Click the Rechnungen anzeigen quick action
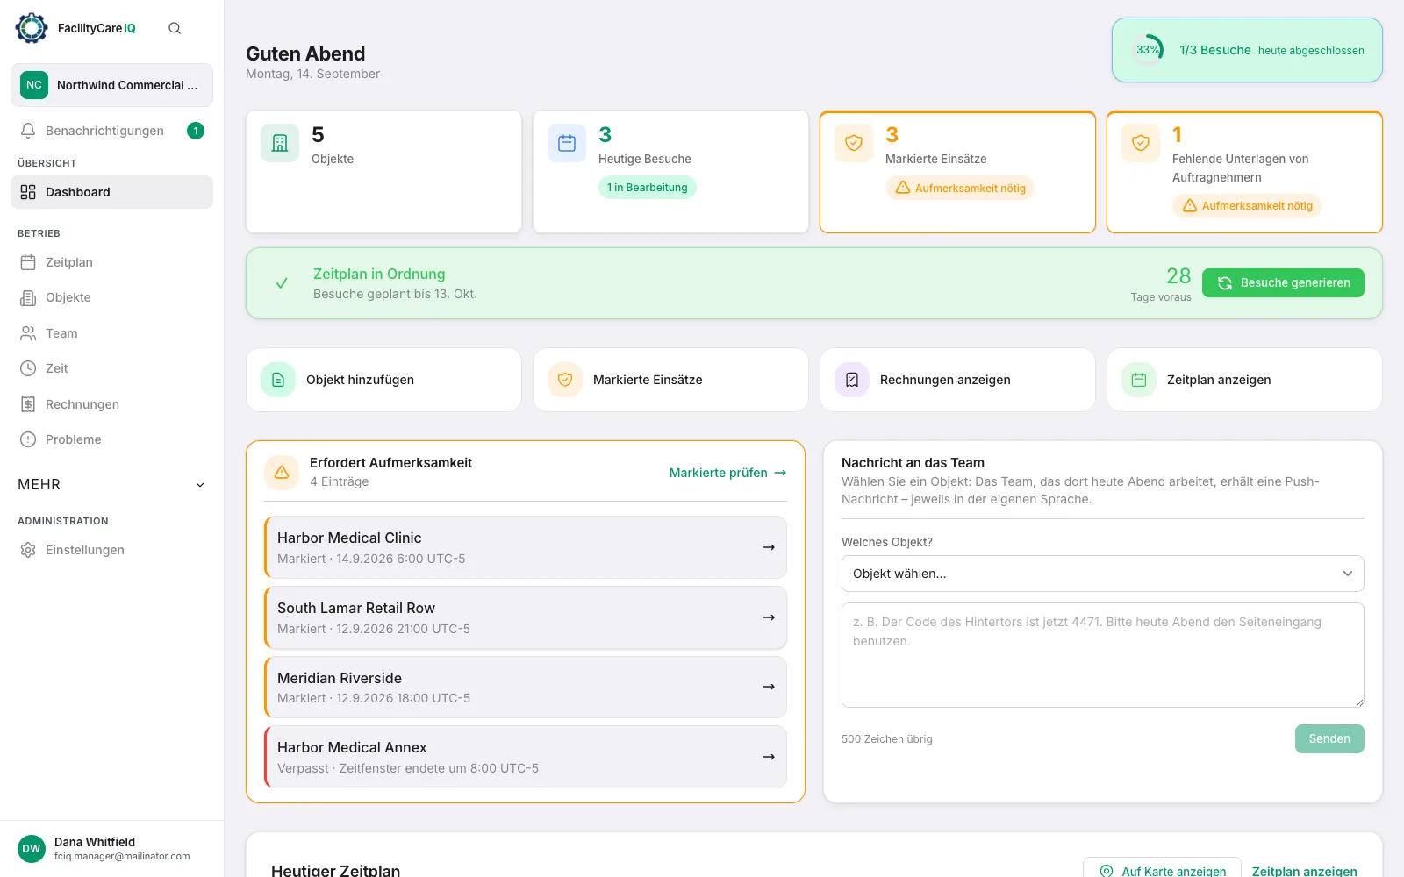The image size is (1404, 877). click(x=957, y=380)
